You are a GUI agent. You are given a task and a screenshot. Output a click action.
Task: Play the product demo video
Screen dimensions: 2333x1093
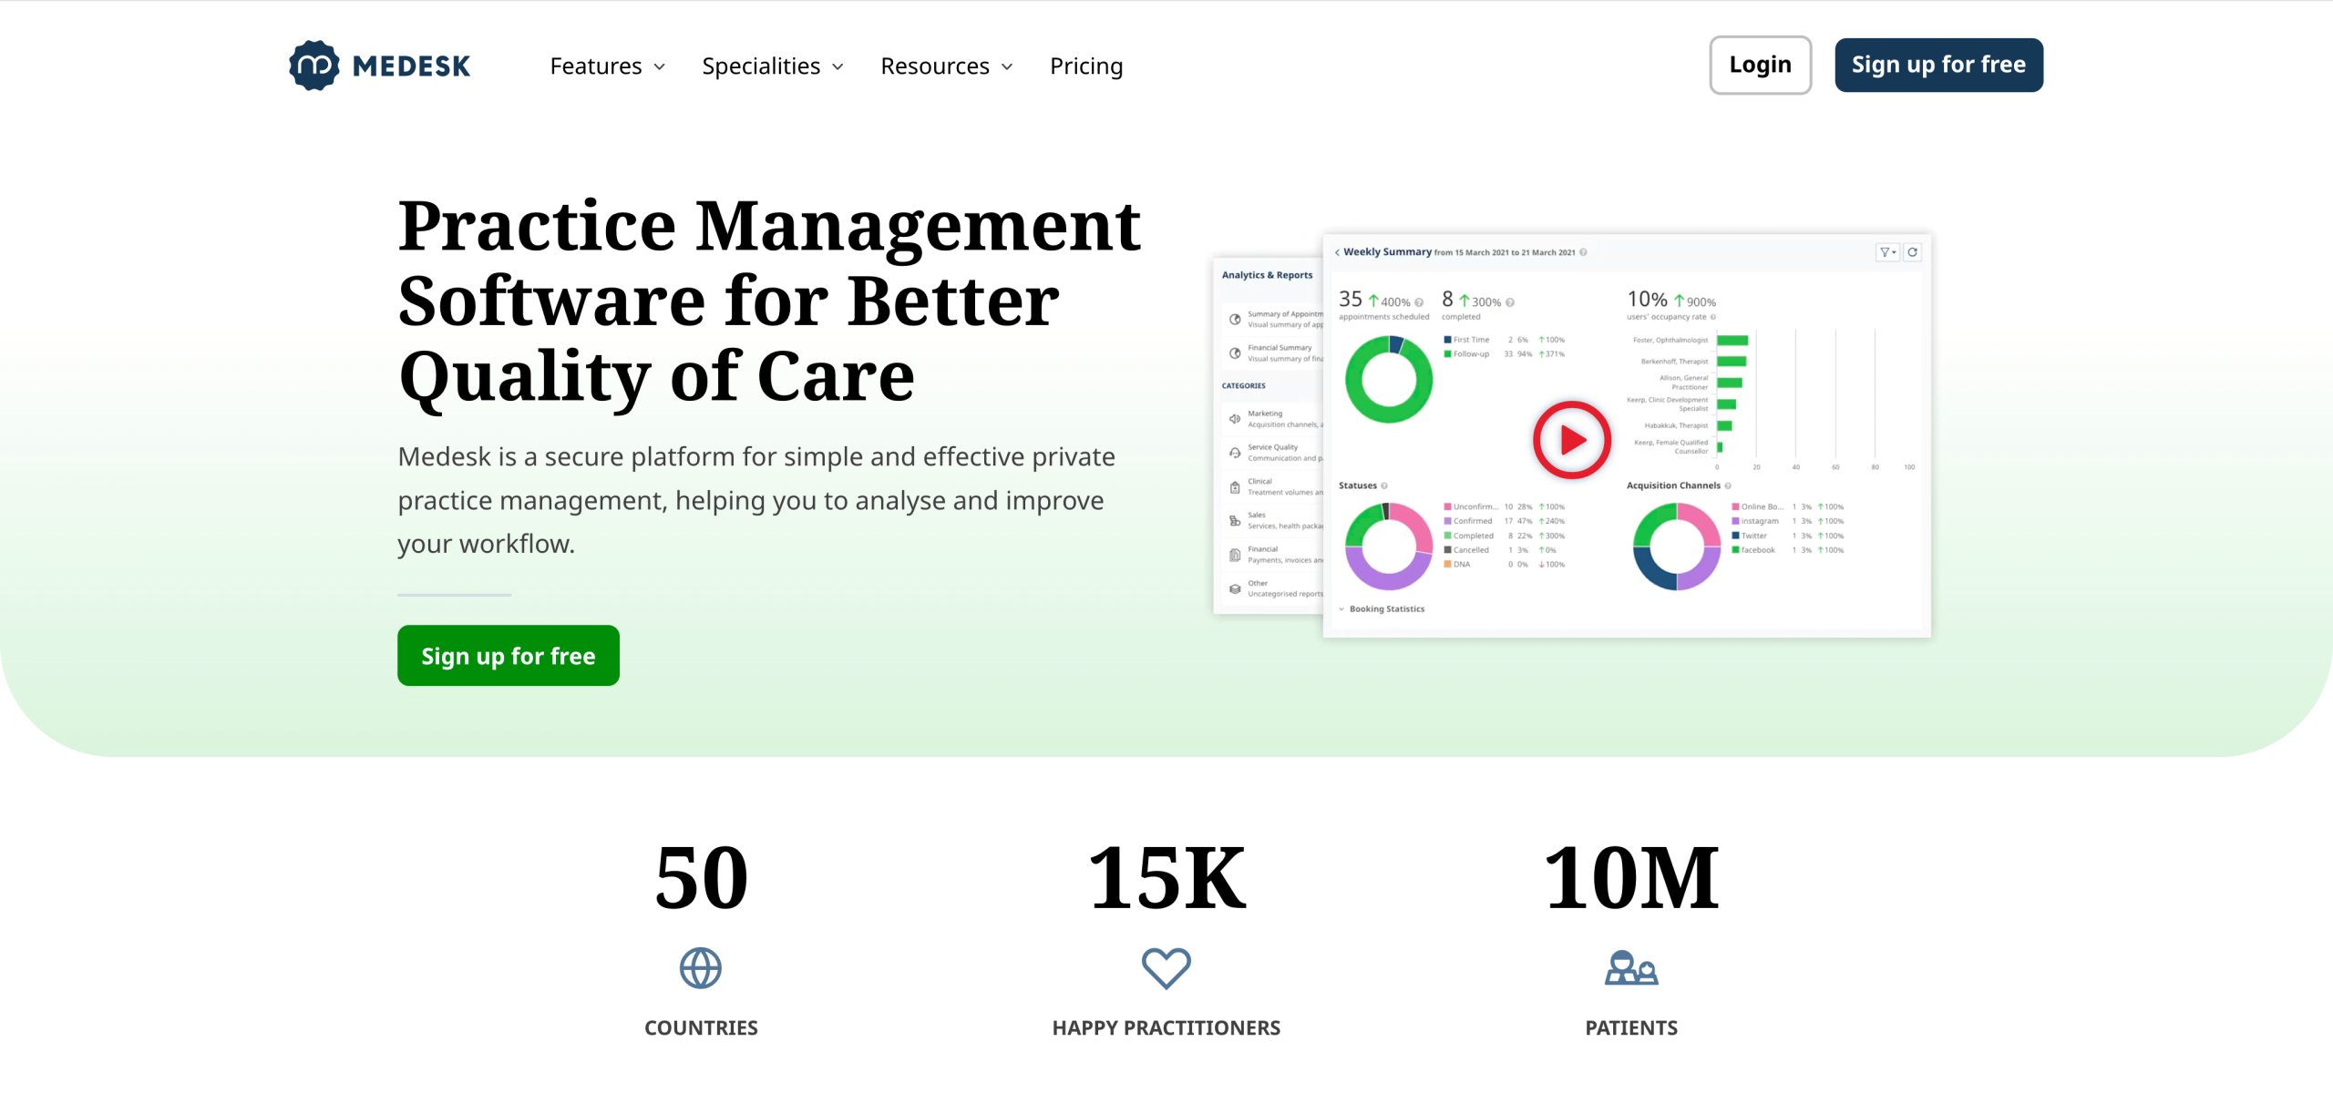point(1570,440)
